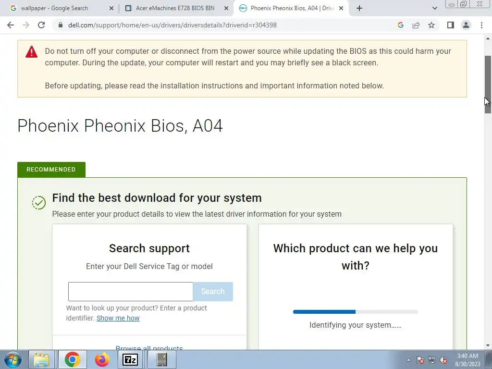
Task: Share this page via share icon
Action: (x=416, y=25)
